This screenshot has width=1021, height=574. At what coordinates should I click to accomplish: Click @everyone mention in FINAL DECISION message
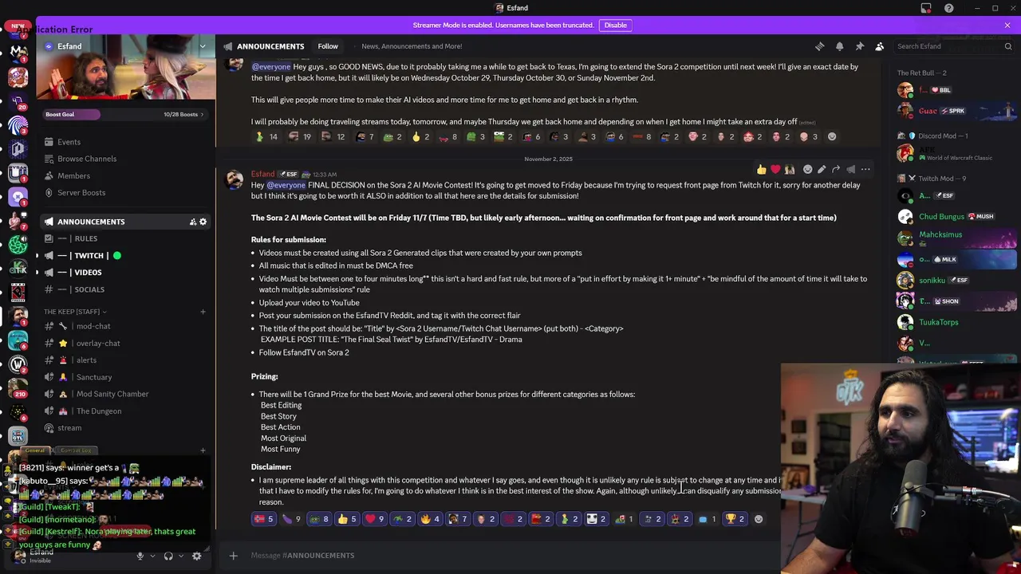(x=286, y=185)
